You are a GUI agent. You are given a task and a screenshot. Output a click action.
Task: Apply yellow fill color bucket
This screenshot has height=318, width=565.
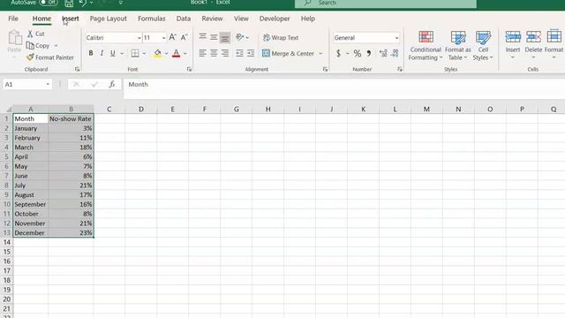(x=157, y=53)
